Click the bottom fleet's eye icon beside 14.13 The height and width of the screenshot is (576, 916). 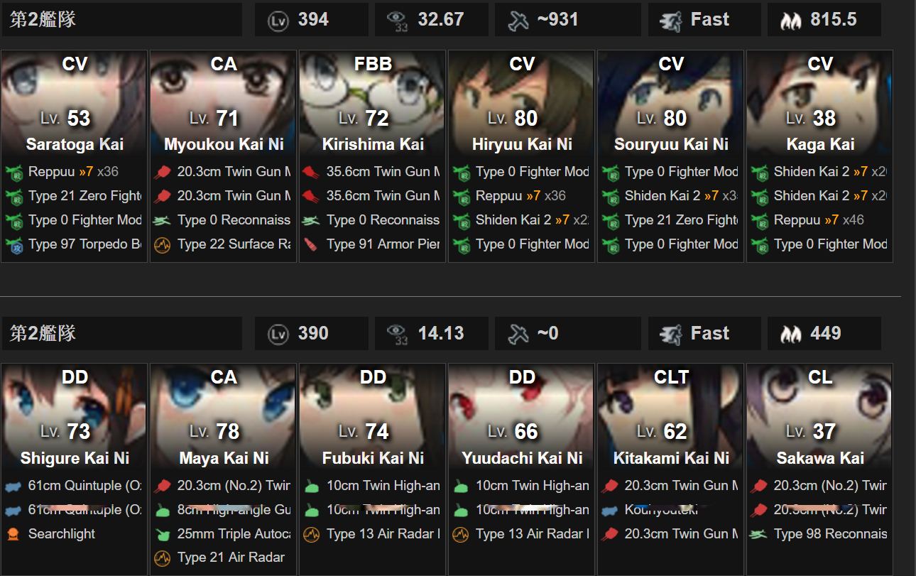click(x=398, y=334)
